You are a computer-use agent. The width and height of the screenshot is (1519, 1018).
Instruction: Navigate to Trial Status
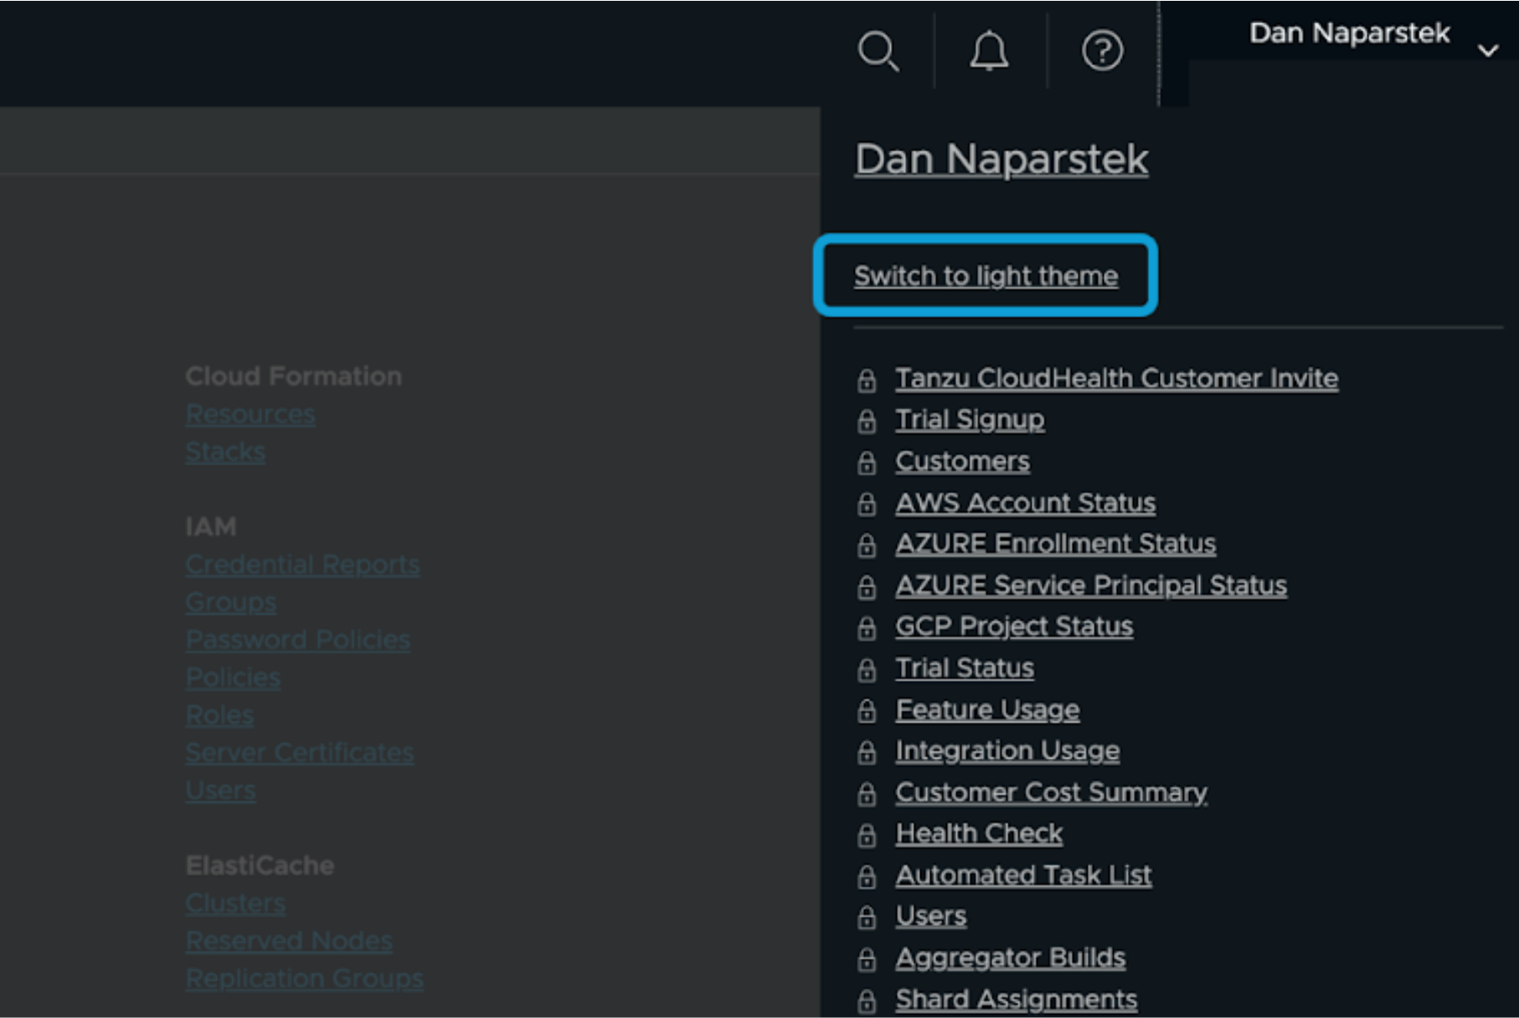[964, 668]
